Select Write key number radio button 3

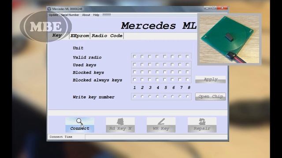pyautogui.click(x=150, y=97)
